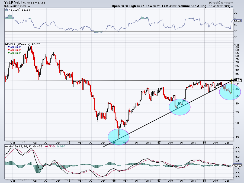This screenshot has height=183, width=244.
Task: Click the 75 level on price axis
Action: point(237,59)
